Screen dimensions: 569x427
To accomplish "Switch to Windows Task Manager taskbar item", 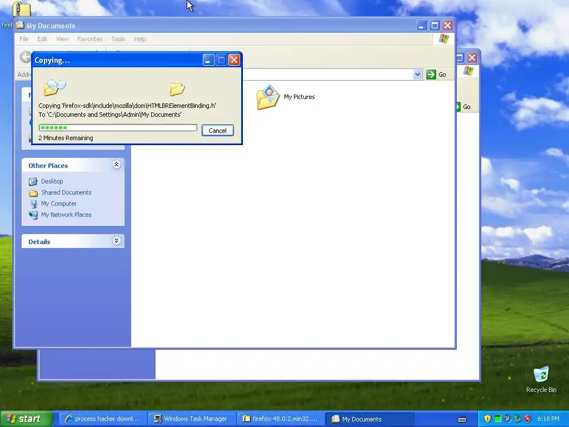I will pos(191,419).
